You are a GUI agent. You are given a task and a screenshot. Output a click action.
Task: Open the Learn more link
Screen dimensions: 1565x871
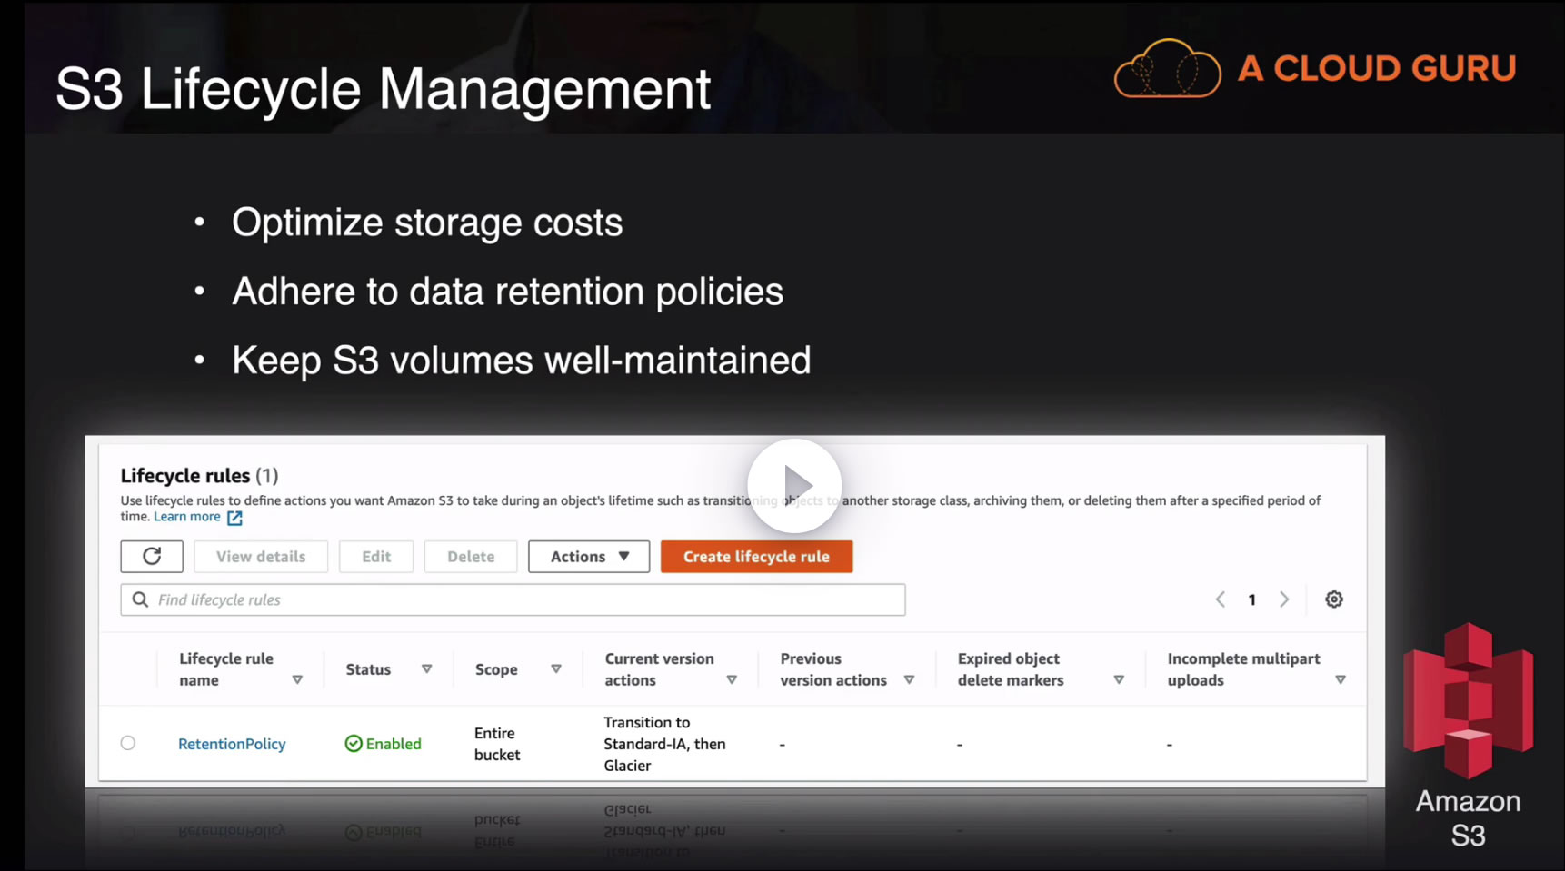click(187, 517)
